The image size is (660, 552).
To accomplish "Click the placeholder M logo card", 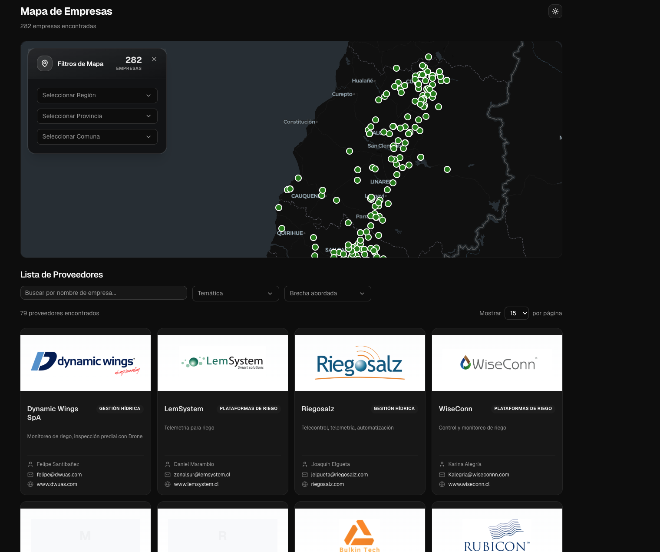I will point(86,530).
